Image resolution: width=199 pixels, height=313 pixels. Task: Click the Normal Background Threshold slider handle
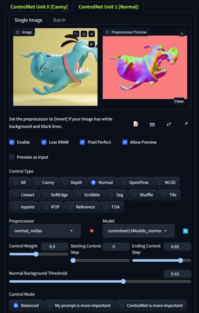[123, 281]
